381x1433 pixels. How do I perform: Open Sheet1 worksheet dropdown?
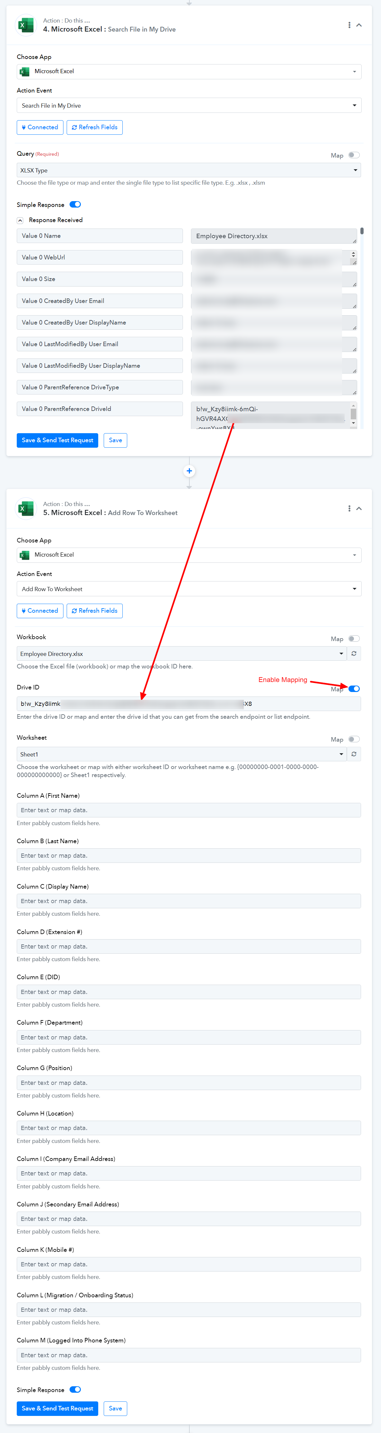pos(181,754)
